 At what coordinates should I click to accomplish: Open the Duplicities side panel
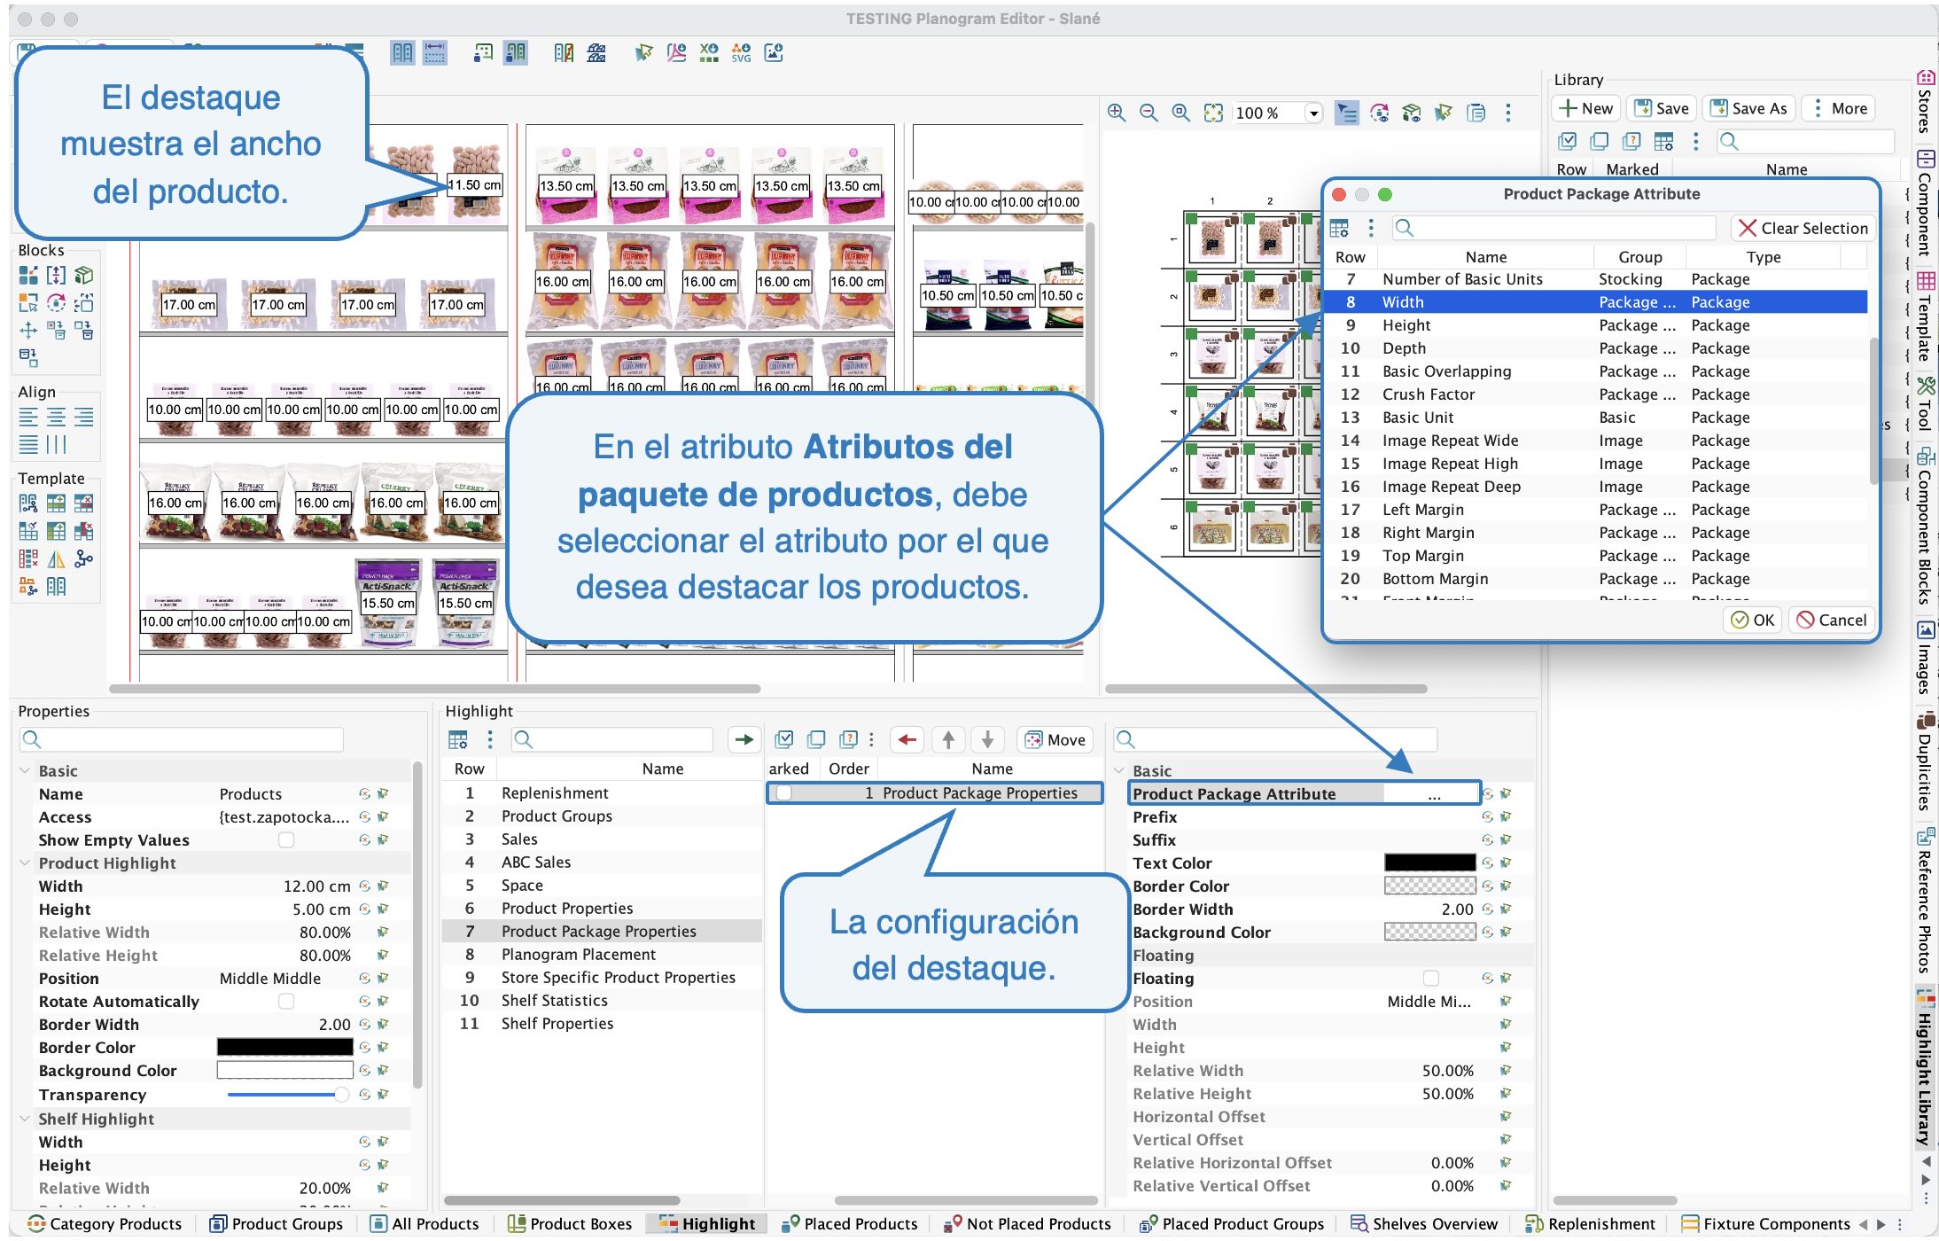pos(1925,761)
